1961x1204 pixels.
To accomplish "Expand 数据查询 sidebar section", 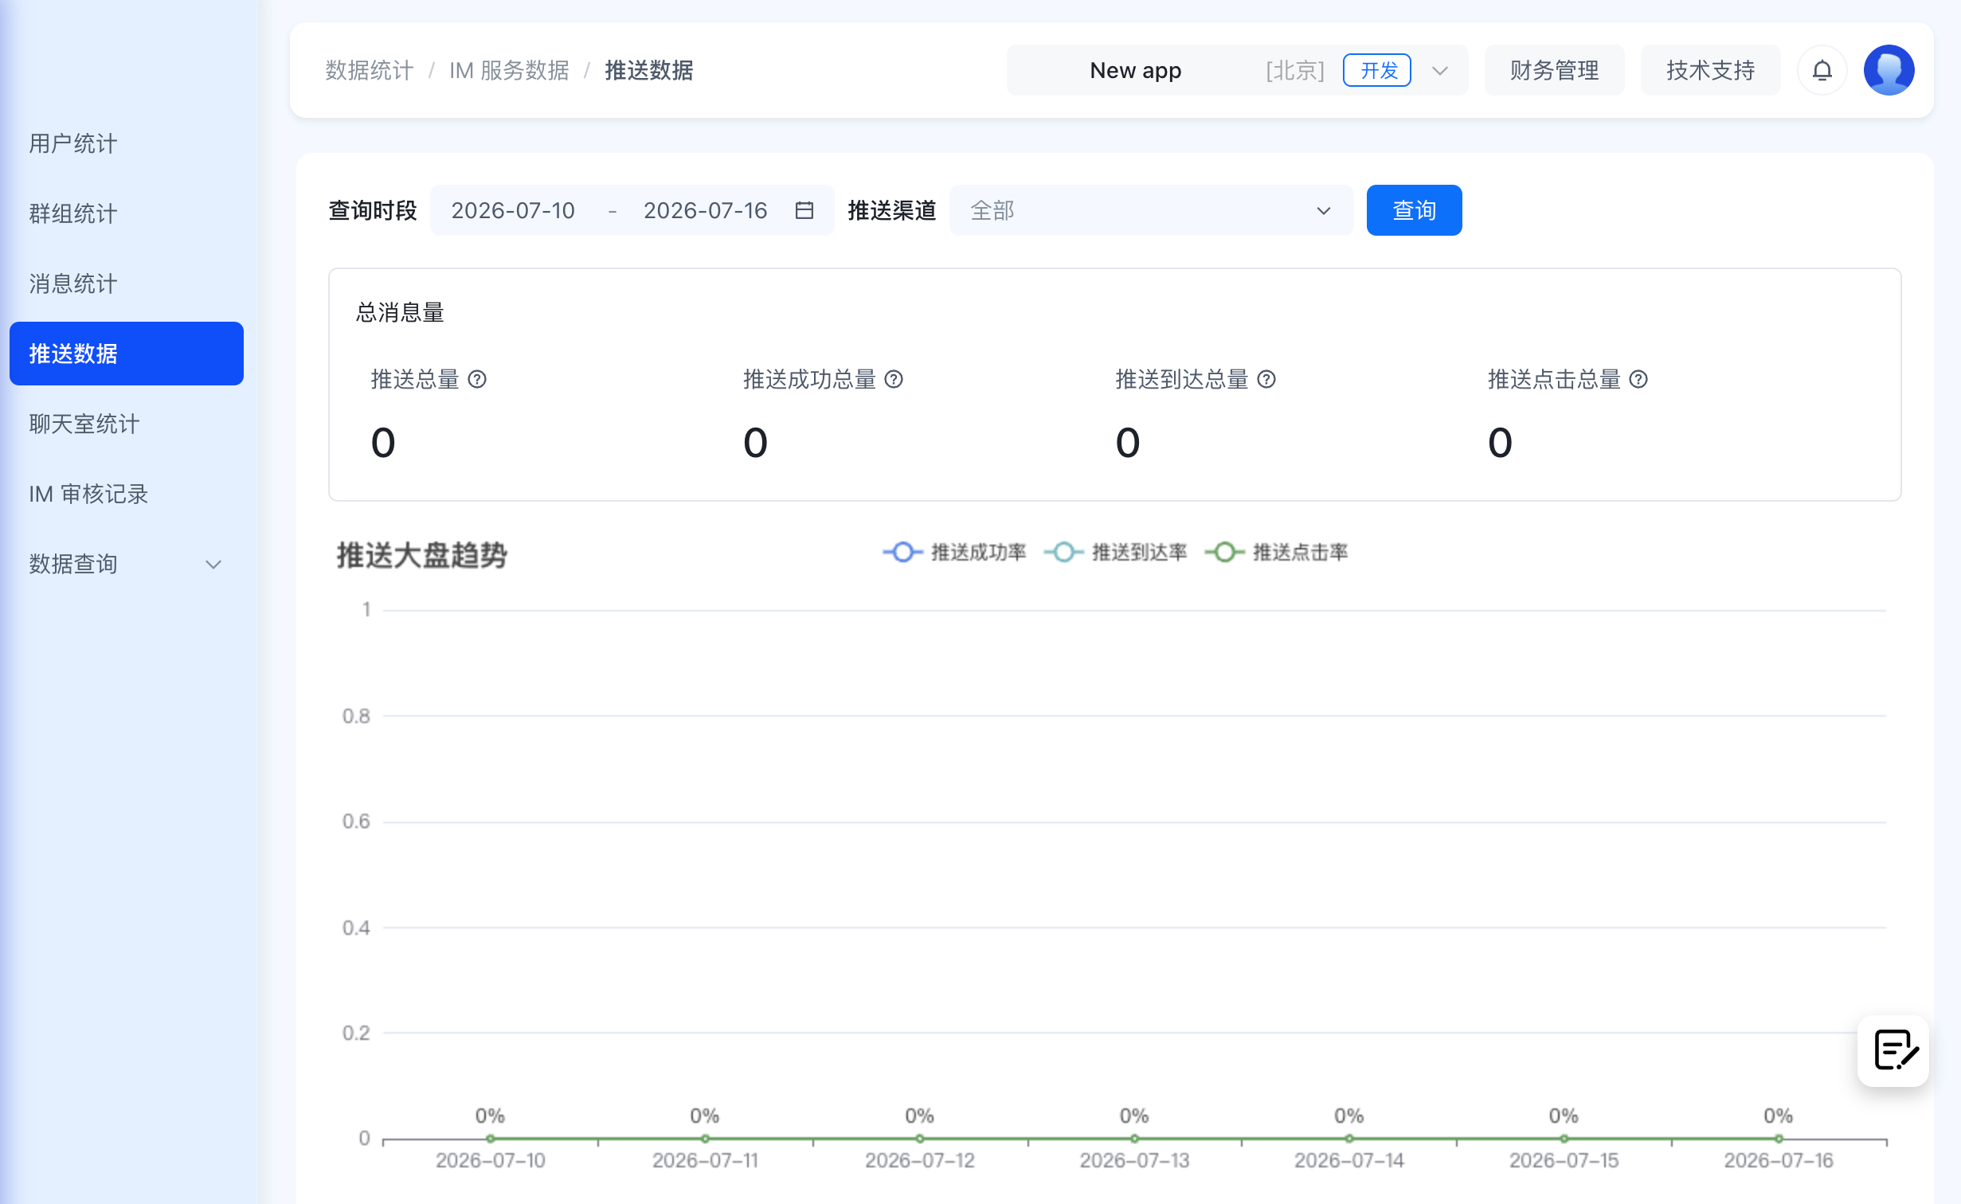I will pyautogui.click(x=126, y=564).
